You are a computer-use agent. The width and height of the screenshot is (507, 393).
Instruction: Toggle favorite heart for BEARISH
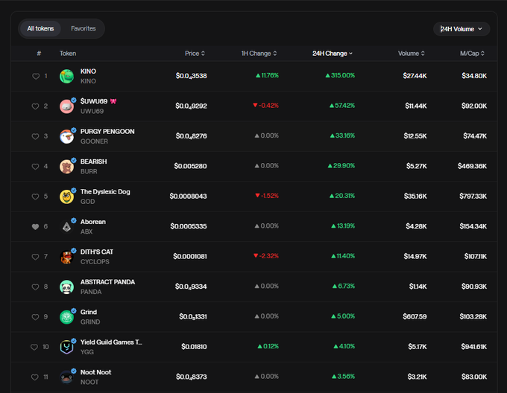click(x=35, y=167)
